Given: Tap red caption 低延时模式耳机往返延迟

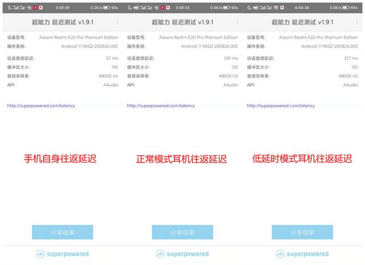Looking at the screenshot, I should (x=302, y=158).
